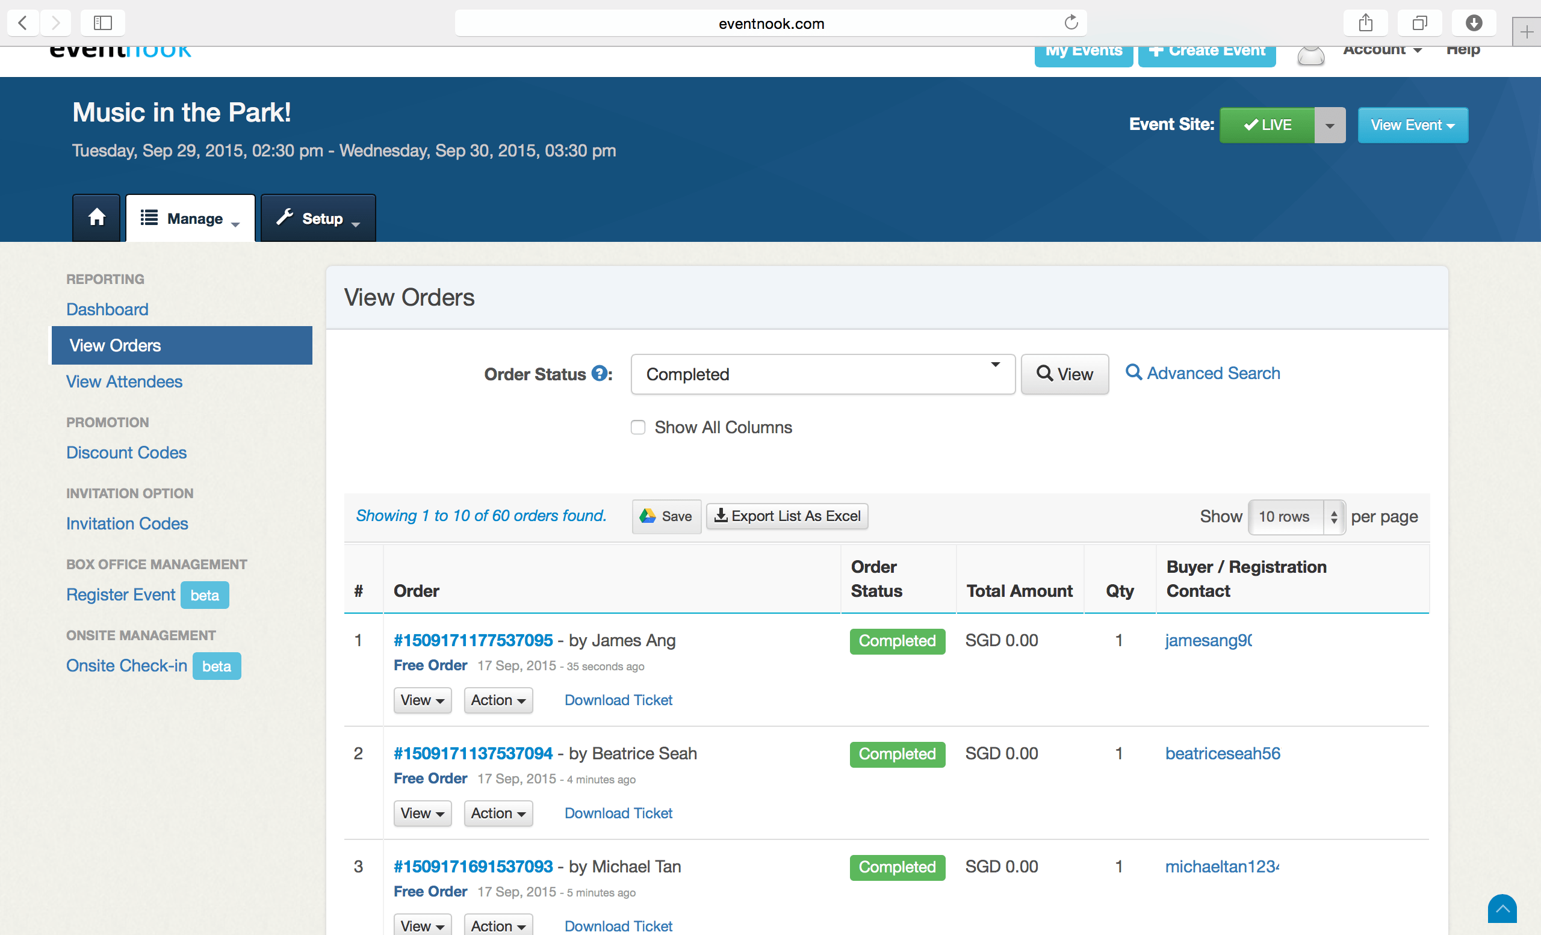Open the Manage tab menu

190,217
